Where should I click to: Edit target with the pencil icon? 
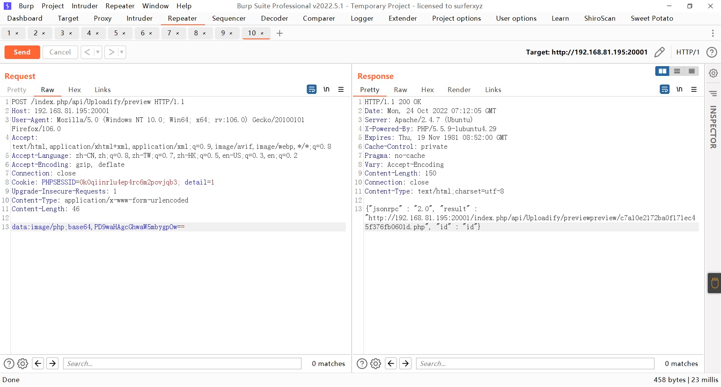659,52
